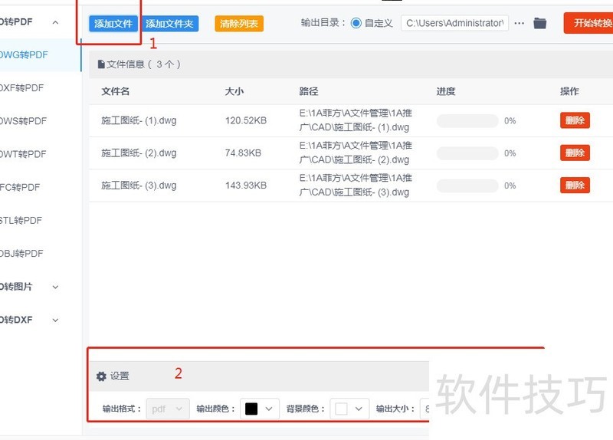Viewport: 613px width, 440px height.
Task: Click the 文件名 column header
Action: click(x=116, y=91)
